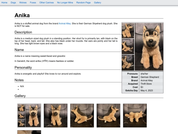Image resolution: width=178 pixels, height=134 pixels.
Task: Load a Random Page
Action: pyautogui.click(x=83, y=3)
